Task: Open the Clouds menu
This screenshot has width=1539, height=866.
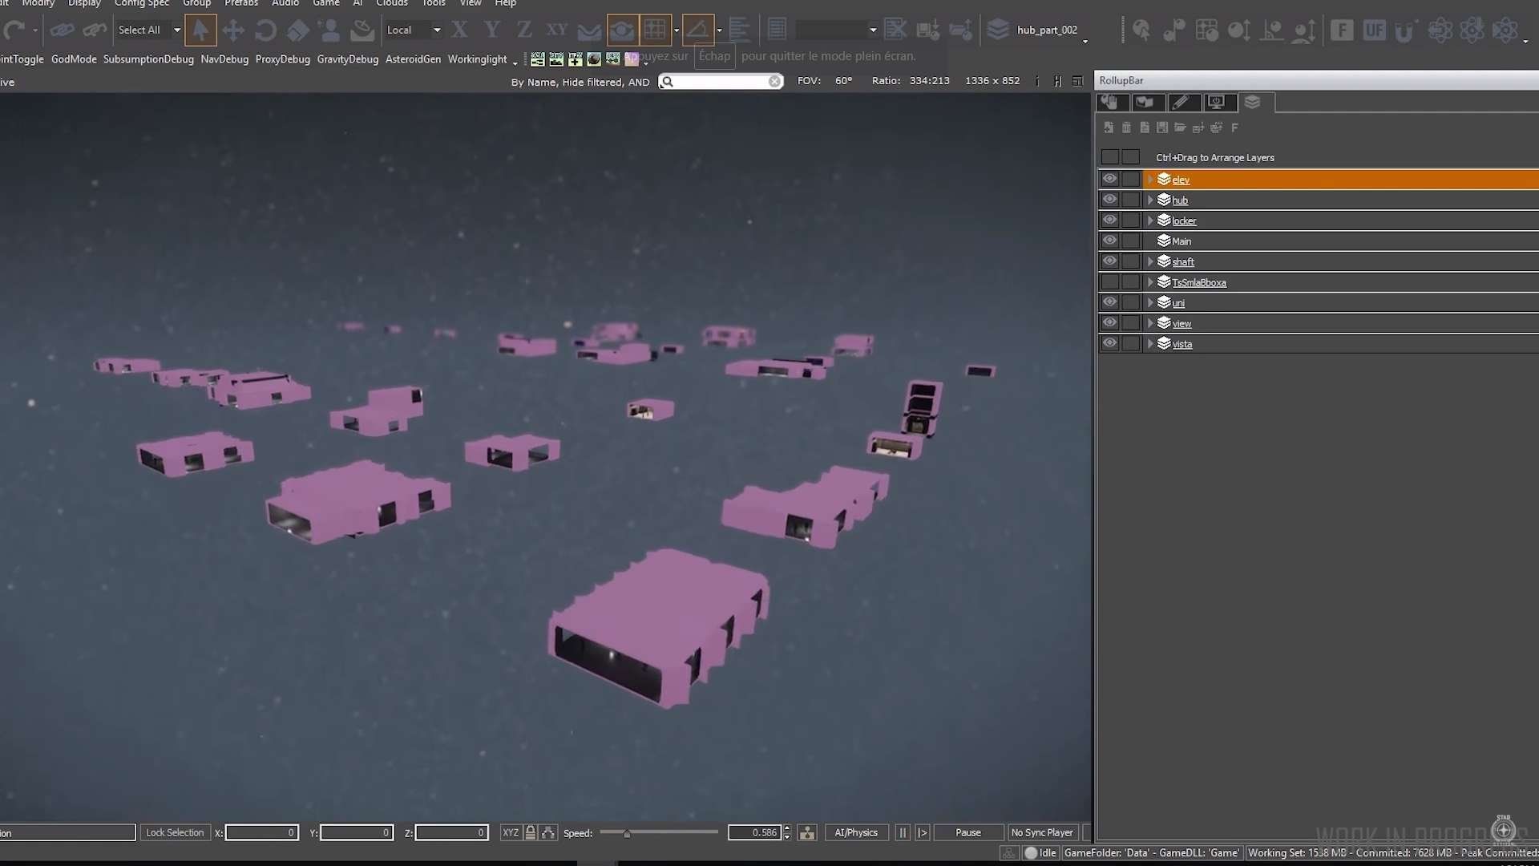Action: pos(392,3)
